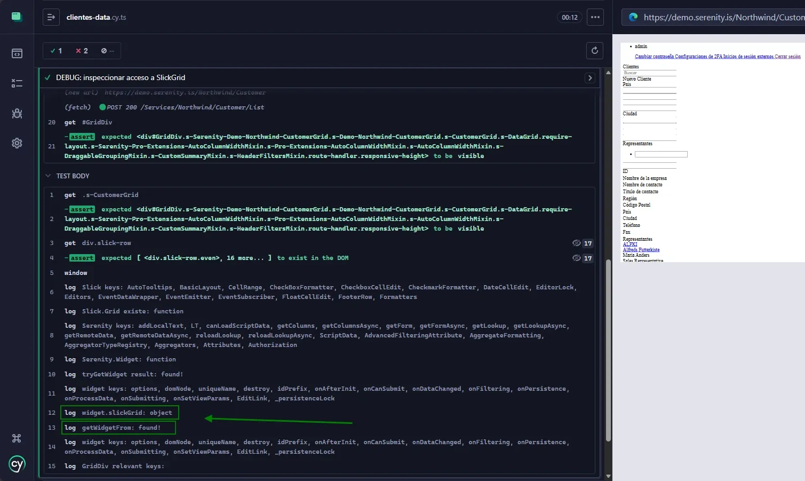This screenshot has height=481, width=805.
Task: Click the 17 badge on 'get div.slick-row' row
Action: point(588,243)
